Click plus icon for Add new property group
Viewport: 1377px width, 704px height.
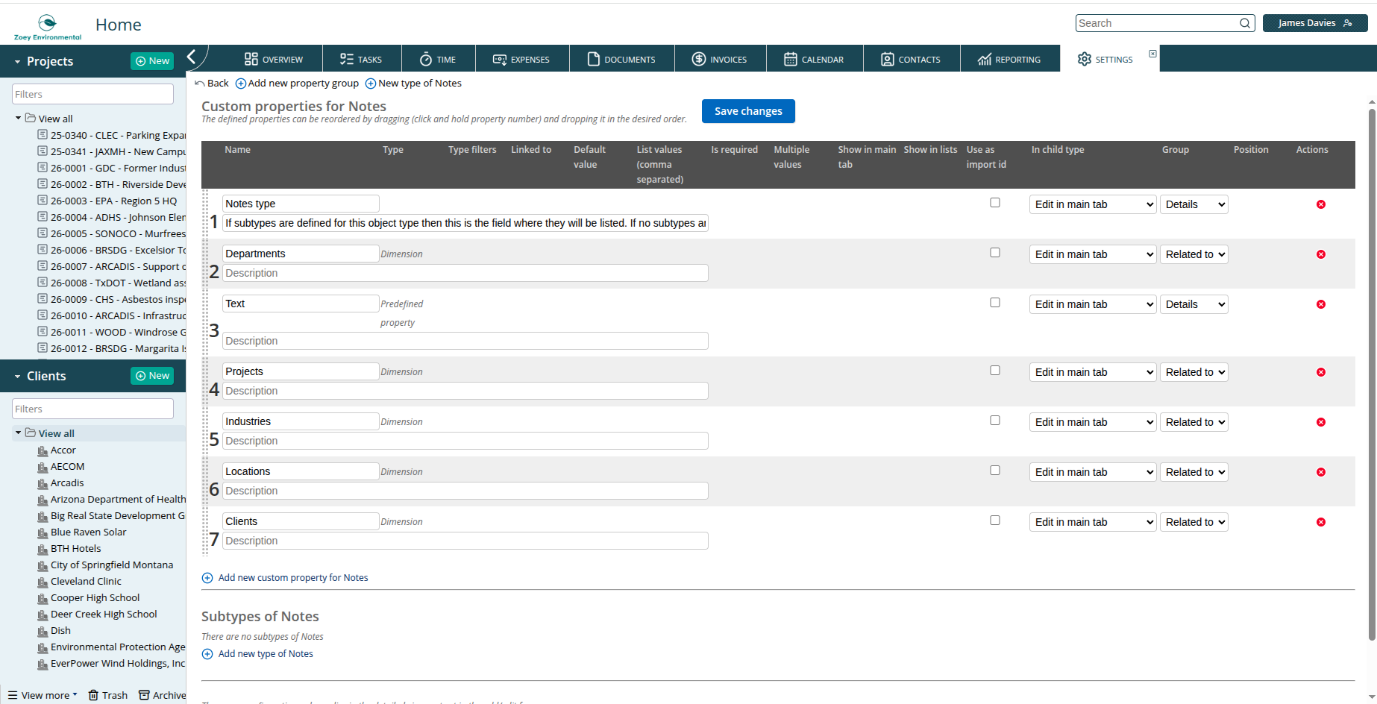240,84
